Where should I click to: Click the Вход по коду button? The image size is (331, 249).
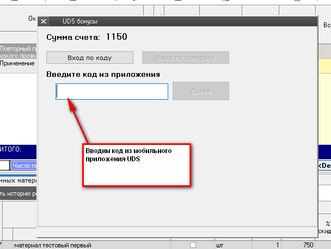[x=90, y=58]
